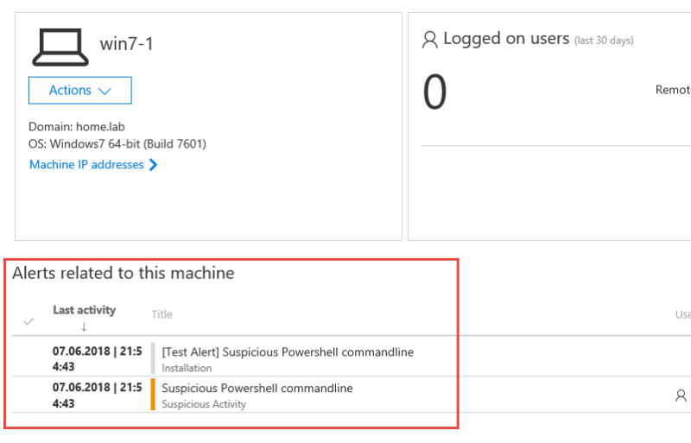Image resolution: width=691 pixels, height=443 pixels.
Task: Open the Actions dropdown
Action: (80, 91)
